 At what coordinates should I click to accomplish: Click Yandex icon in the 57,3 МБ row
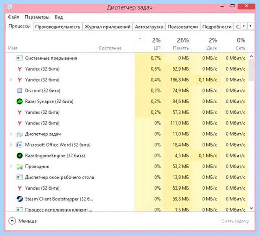pyautogui.click(x=19, y=112)
